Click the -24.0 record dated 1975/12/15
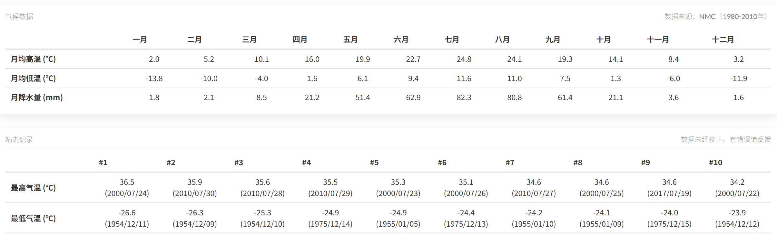Viewport: 777px width, 235px height. (x=669, y=218)
